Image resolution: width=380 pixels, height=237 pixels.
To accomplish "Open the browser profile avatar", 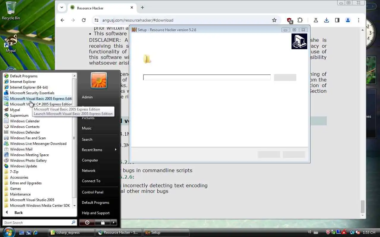I will (x=348, y=20).
